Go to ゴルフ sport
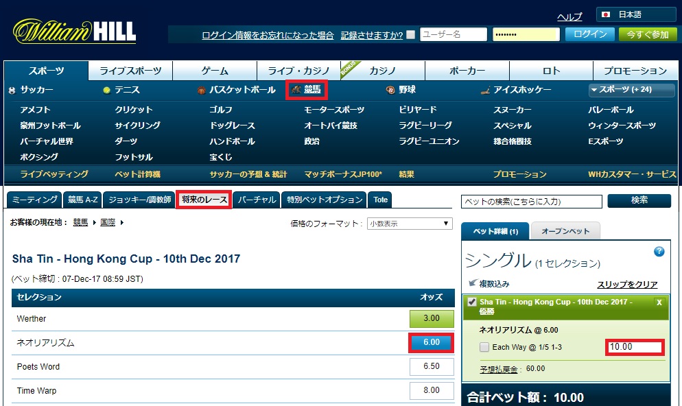The height and width of the screenshot is (406, 682). (x=221, y=110)
